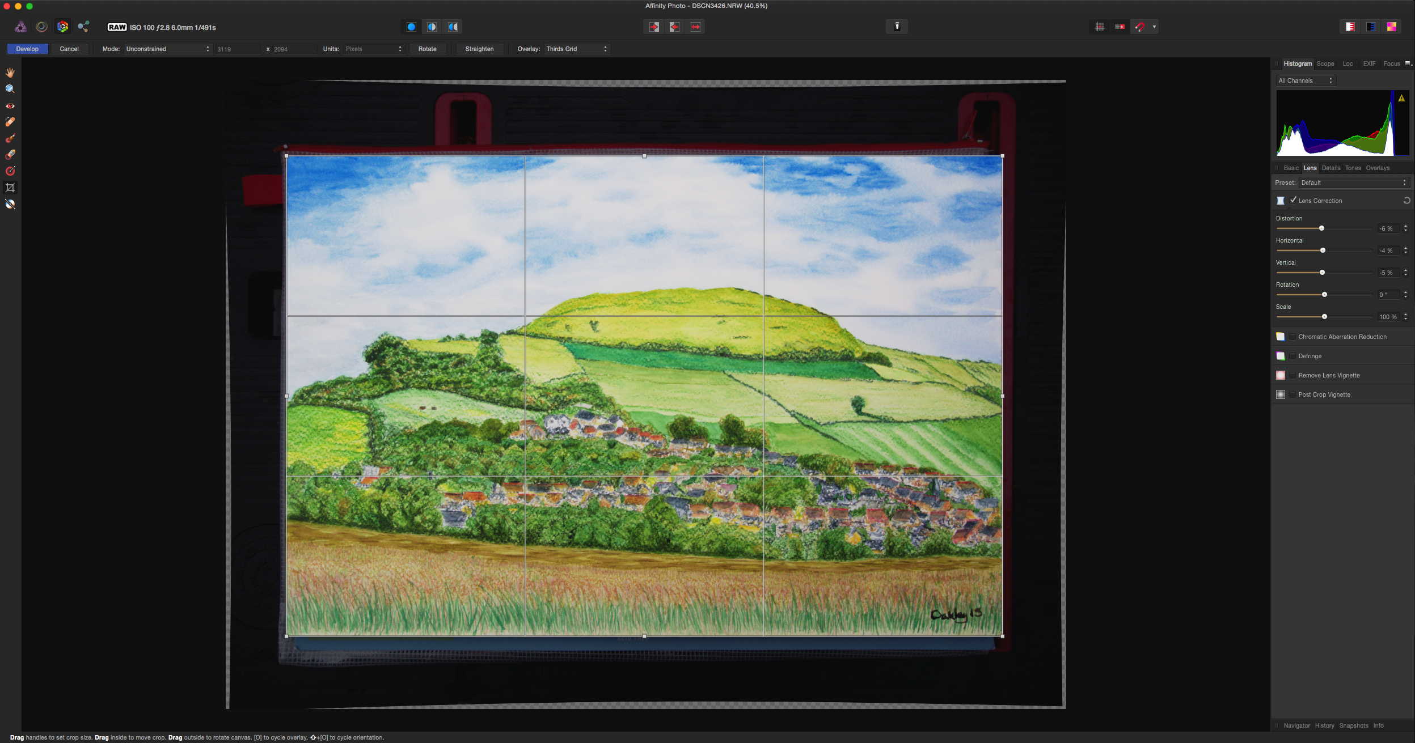Expand the All Channels histogram dropdown
The height and width of the screenshot is (743, 1415).
pyautogui.click(x=1306, y=80)
